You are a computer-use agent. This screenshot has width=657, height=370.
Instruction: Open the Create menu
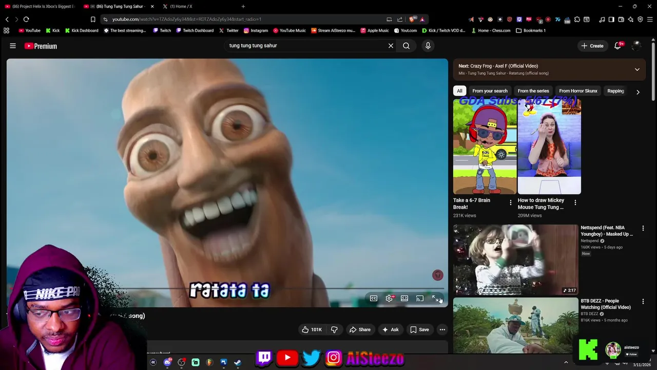point(592,46)
